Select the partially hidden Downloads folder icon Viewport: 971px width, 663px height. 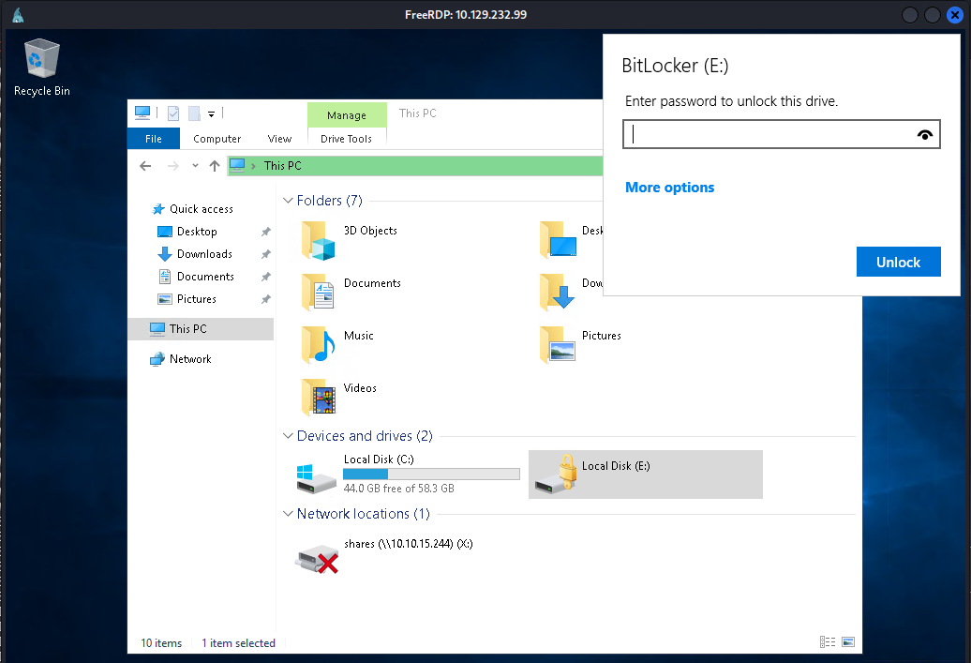(x=558, y=293)
